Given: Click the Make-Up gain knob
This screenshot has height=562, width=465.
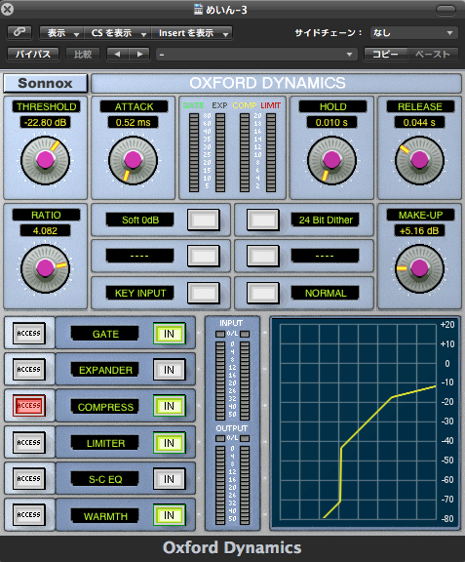Looking at the screenshot, I should pos(419,268).
